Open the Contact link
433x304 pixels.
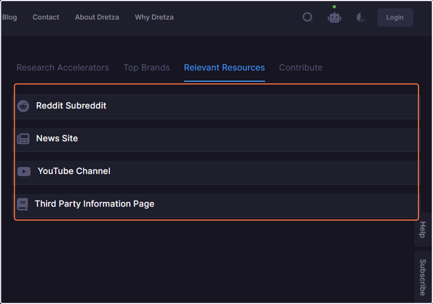[x=46, y=17]
